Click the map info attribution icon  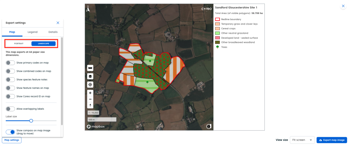coord(209,127)
